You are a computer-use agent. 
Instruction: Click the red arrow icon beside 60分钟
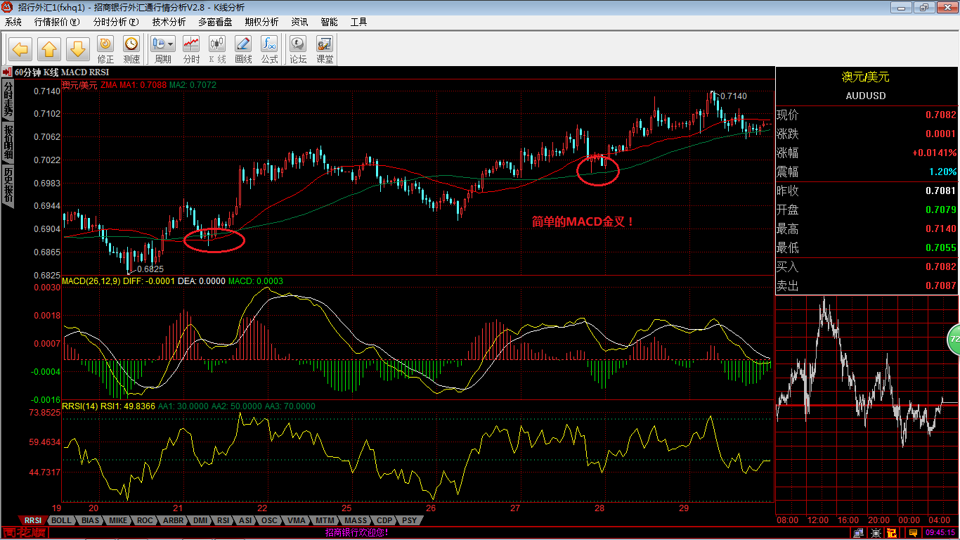click(x=7, y=72)
